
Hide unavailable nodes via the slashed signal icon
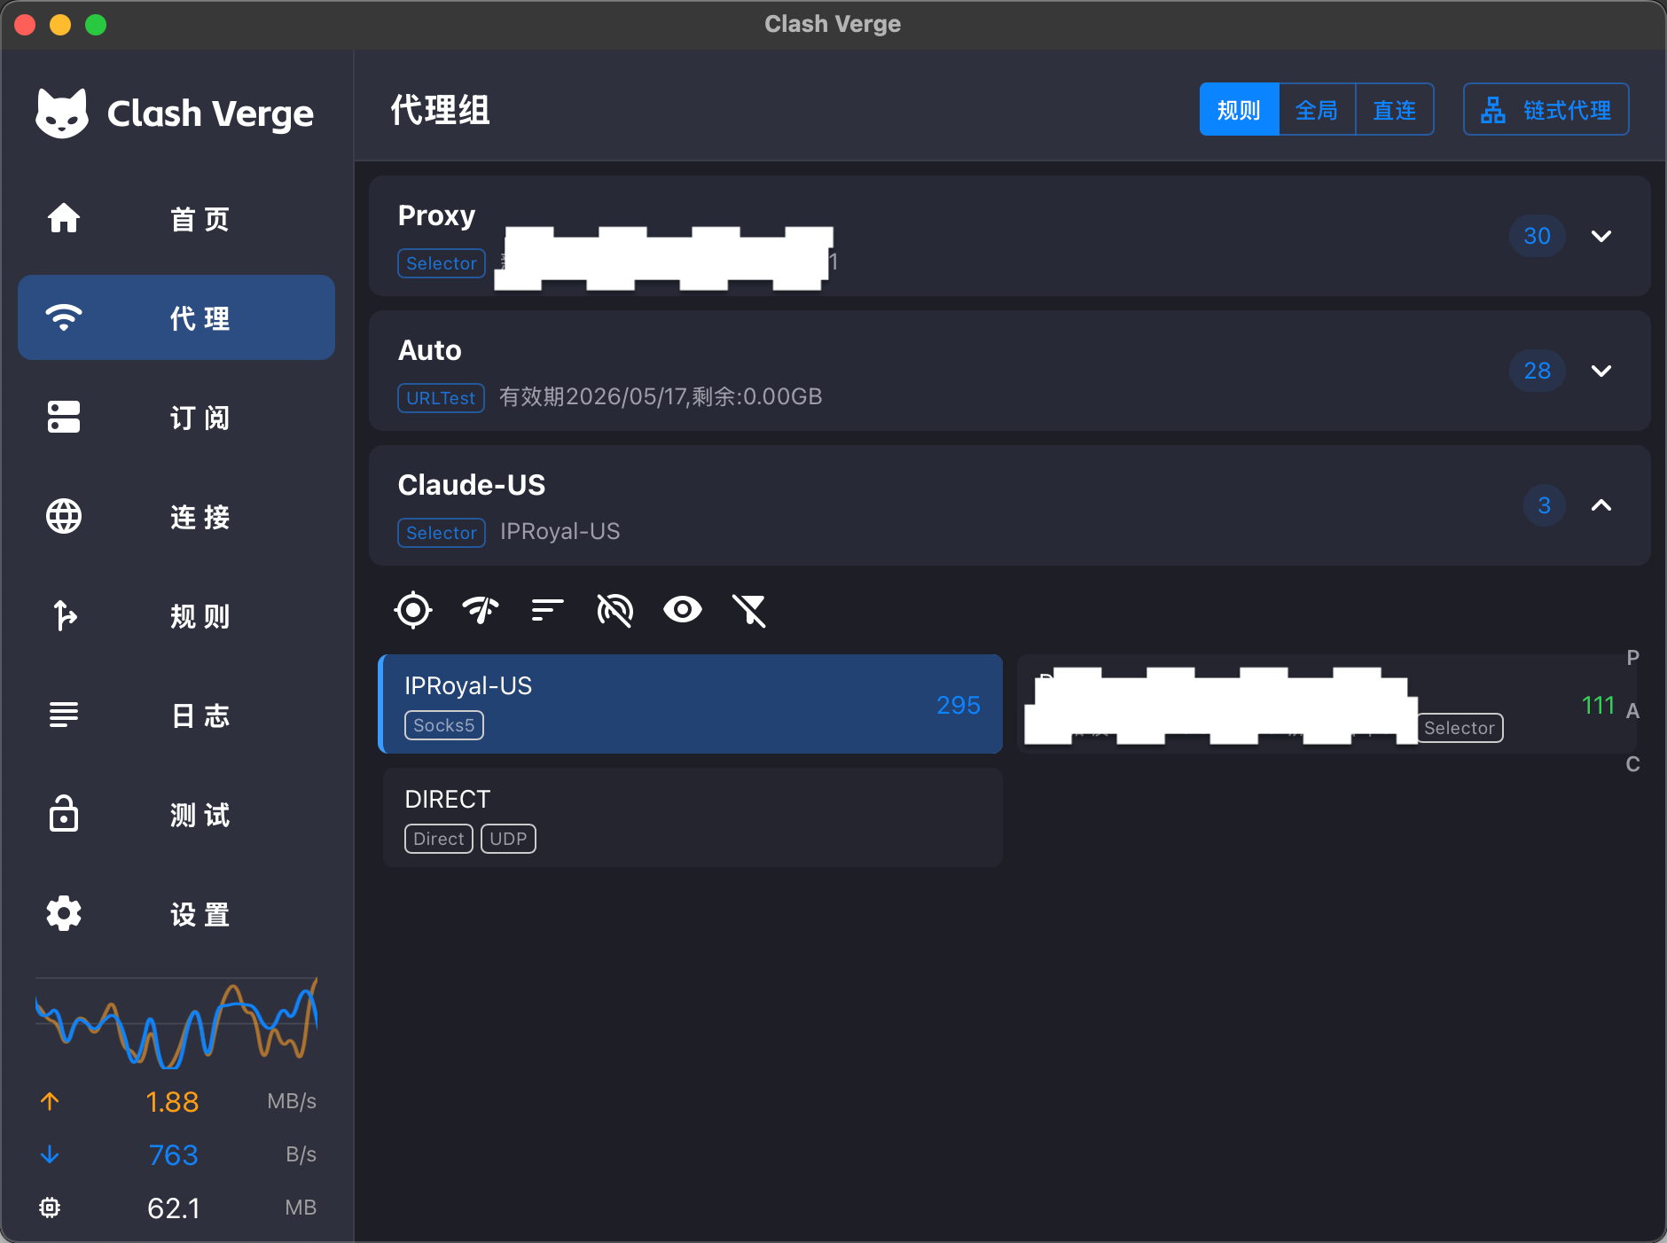614,610
